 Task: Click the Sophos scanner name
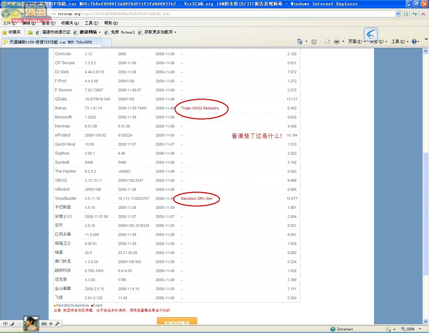(x=62, y=153)
